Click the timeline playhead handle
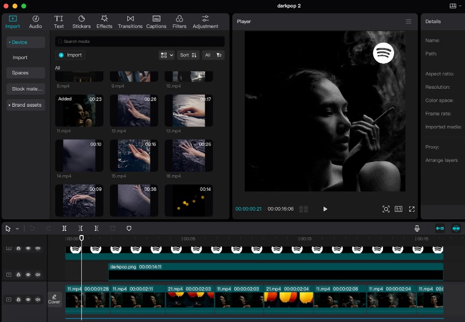This screenshot has height=322, width=465. [81, 238]
